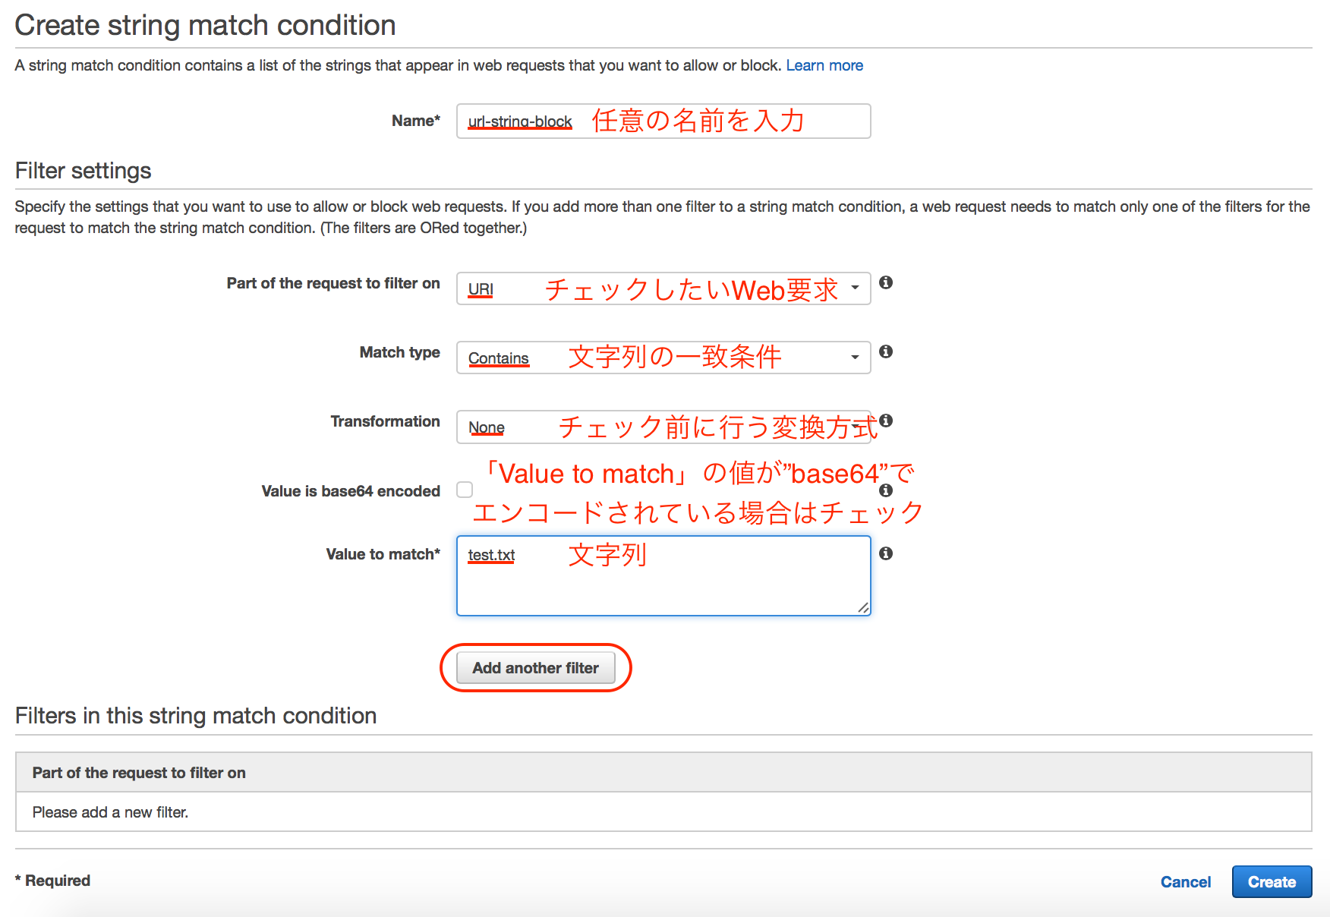Enable the Value is base64 encoded checkbox
Viewport: 1330px width, 917px height.
[x=464, y=490]
